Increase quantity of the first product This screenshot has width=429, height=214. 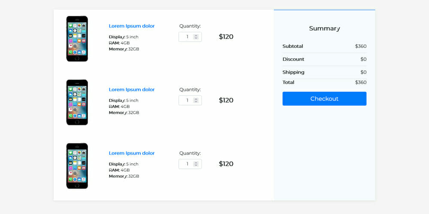(196, 36)
